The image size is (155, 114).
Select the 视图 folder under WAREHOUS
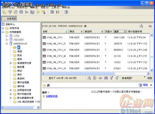tap(20, 51)
